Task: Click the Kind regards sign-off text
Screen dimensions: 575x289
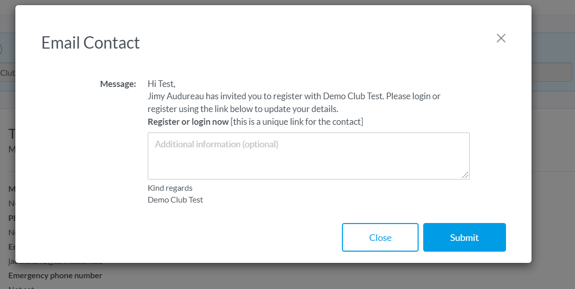Action: coord(170,188)
